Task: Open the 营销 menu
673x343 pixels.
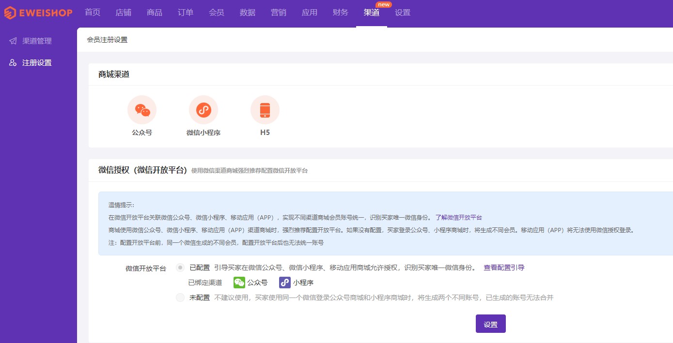Action: pyautogui.click(x=279, y=13)
